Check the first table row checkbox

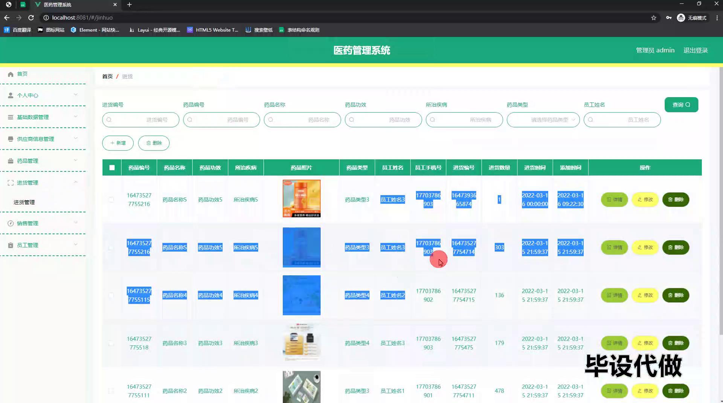click(x=111, y=200)
